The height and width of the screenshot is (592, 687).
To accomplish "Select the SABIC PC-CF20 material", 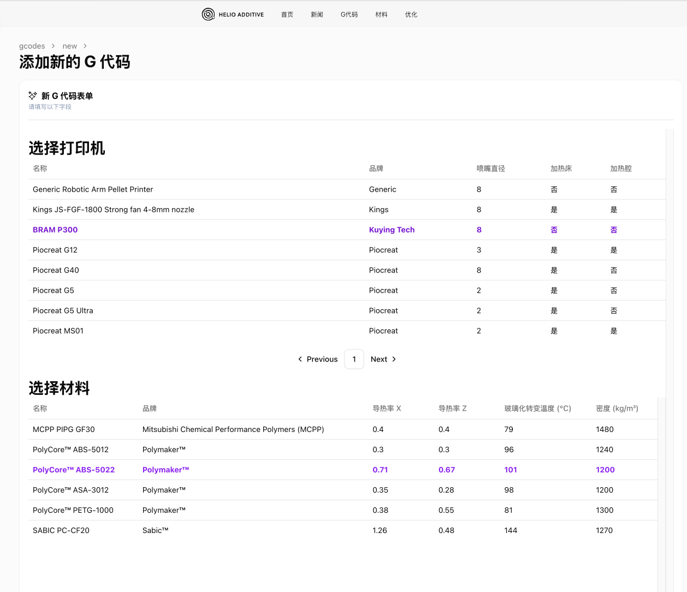I will point(343,530).
